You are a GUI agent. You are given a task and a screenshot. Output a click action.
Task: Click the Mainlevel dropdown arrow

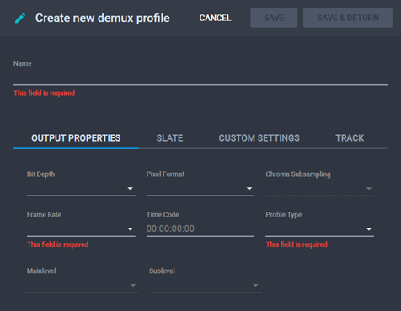[133, 285]
